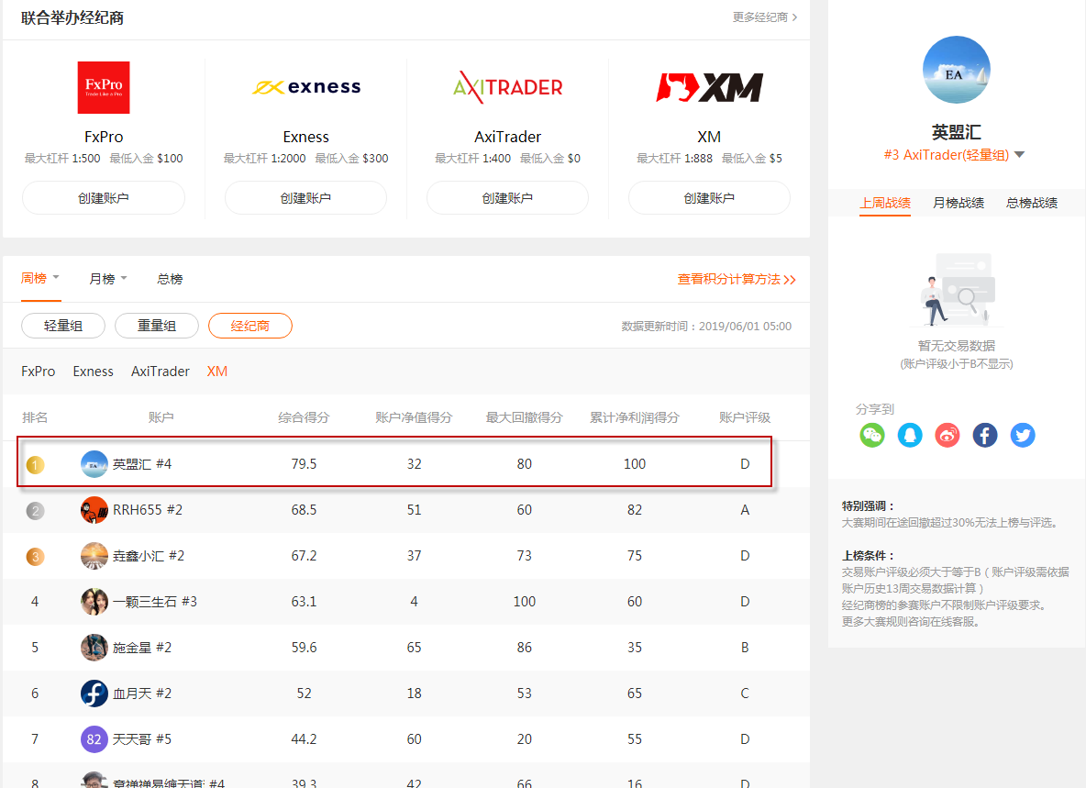The width and height of the screenshot is (1086, 788).
Task: Click the avatar for 天天哥 #5
Action: pos(94,738)
